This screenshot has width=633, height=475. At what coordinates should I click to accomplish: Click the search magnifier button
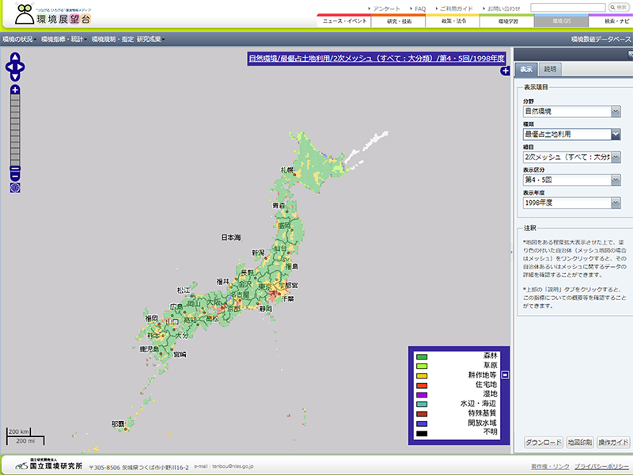620,8
